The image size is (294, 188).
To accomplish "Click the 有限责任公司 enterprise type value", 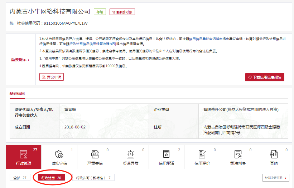I will click(x=241, y=110).
